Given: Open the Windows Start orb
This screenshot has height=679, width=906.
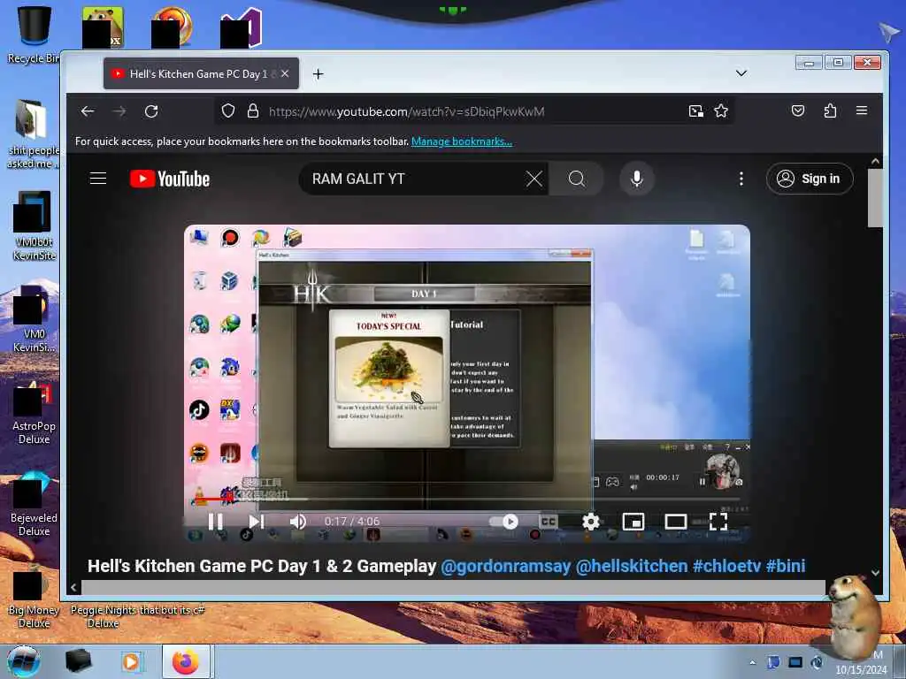Looking at the screenshot, I should [x=24, y=661].
